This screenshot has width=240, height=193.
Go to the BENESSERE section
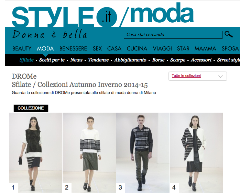click(73, 49)
